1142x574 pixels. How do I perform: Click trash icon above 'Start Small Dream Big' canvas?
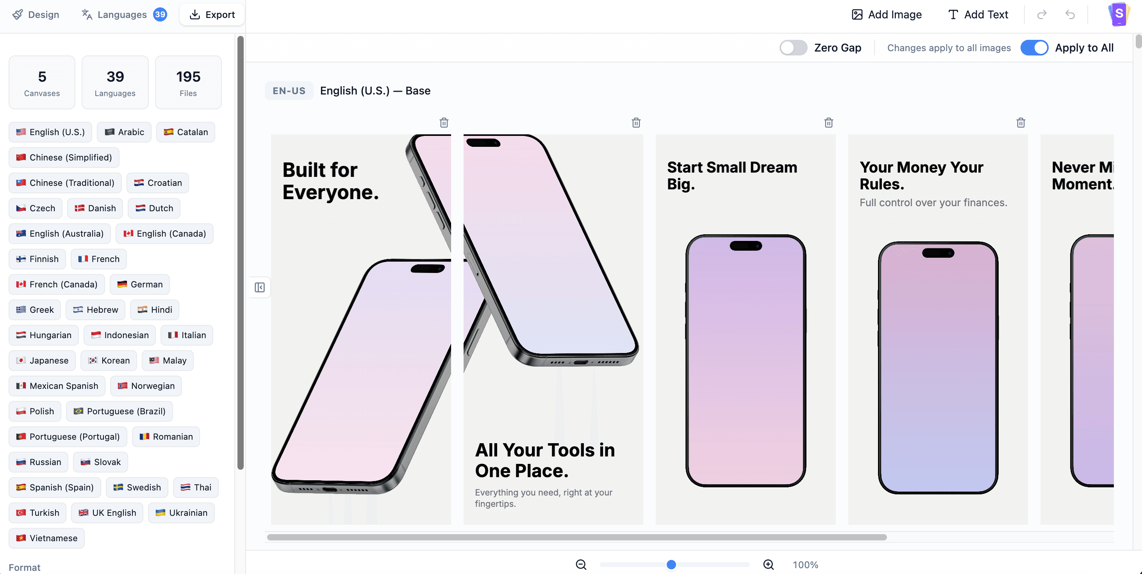click(x=828, y=122)
